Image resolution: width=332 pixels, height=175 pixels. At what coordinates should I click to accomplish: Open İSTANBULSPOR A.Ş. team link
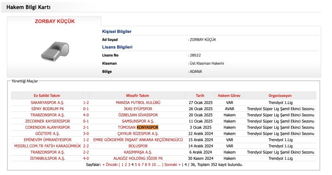47,158
